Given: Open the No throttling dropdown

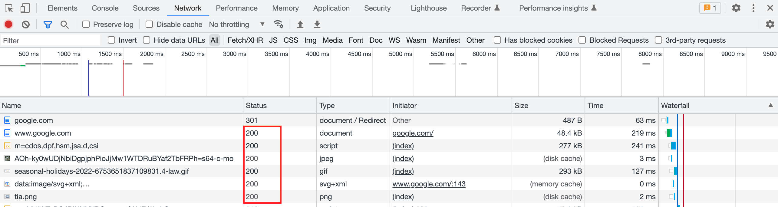Looking at the screenshot, I should [x=237, y=25].
